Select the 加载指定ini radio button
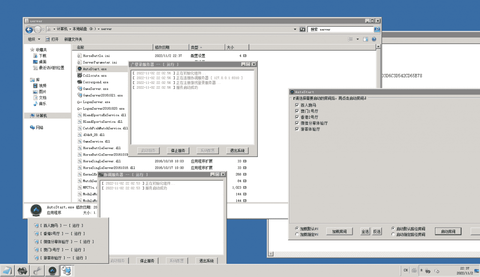The width and height of the screenshot is (480, 277). [x=297, y=234]
